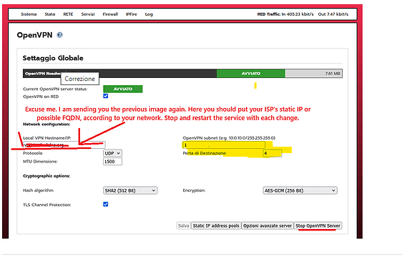This screenshot has width=402, height=259.
Task: Click the Salva button
Action: 183,225
